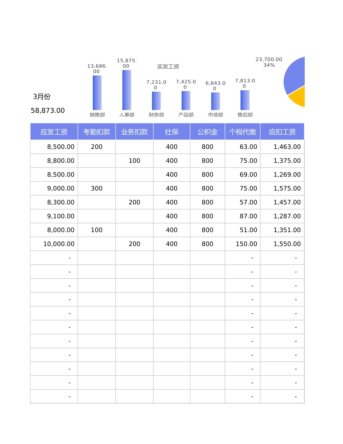Select the 应发工资 column header

[54, 132]
